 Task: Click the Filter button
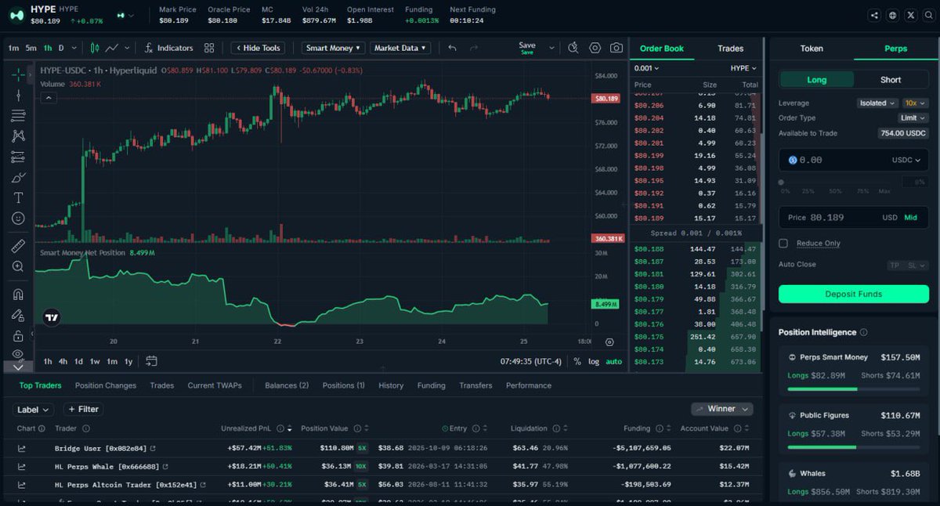pos(83,409)
